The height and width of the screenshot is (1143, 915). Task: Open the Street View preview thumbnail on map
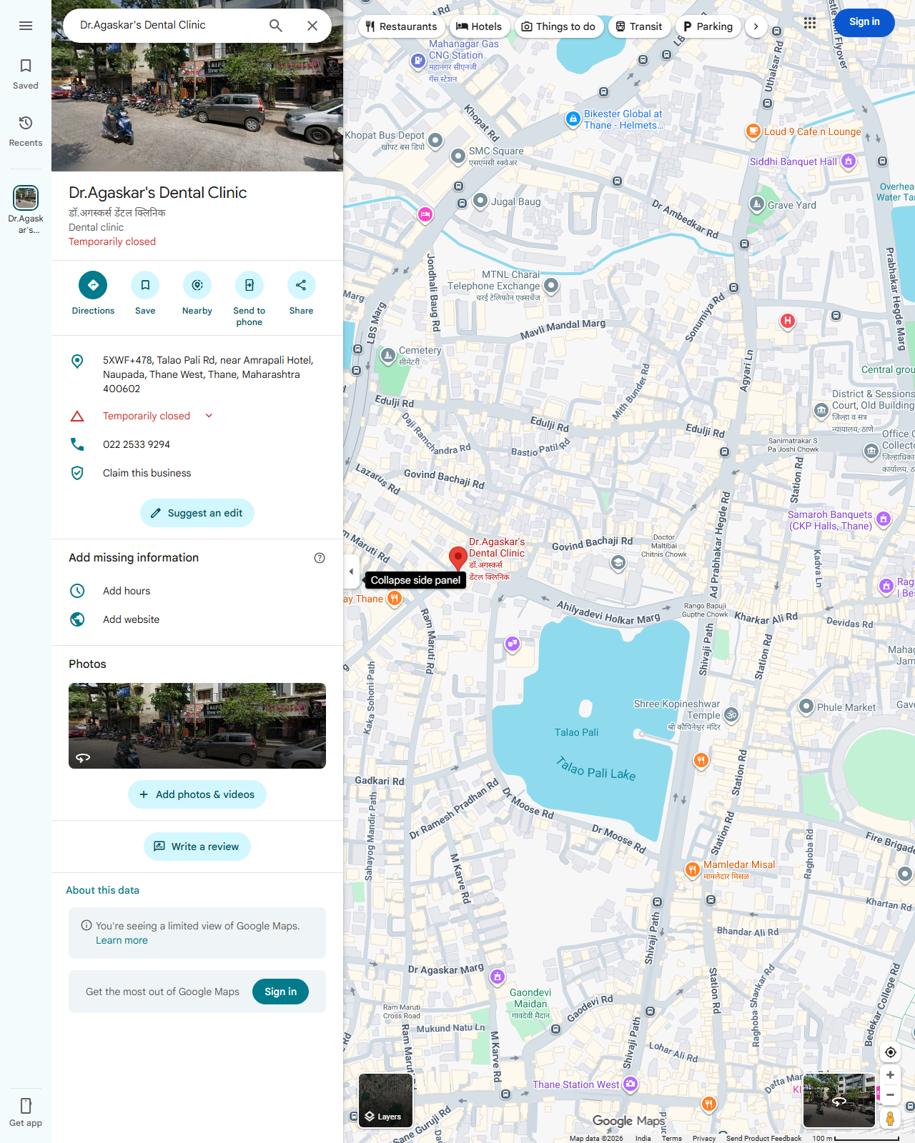click(839, 1101)
